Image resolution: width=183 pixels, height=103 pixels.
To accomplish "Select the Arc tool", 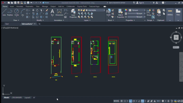I will click(23, 12).
